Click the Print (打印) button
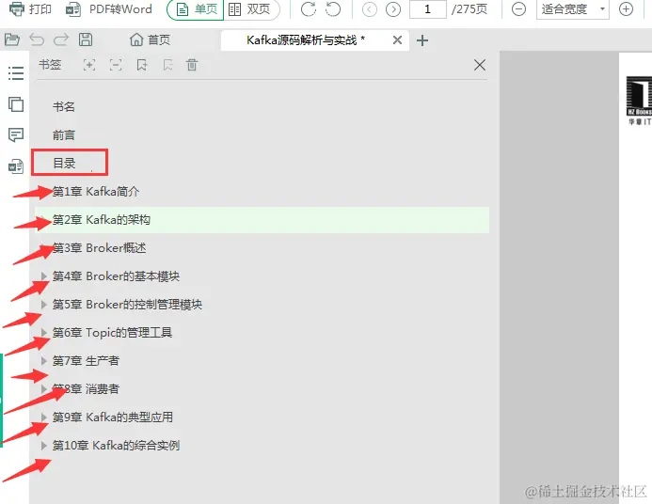The image size is (652, 504). tap(31, 8)
